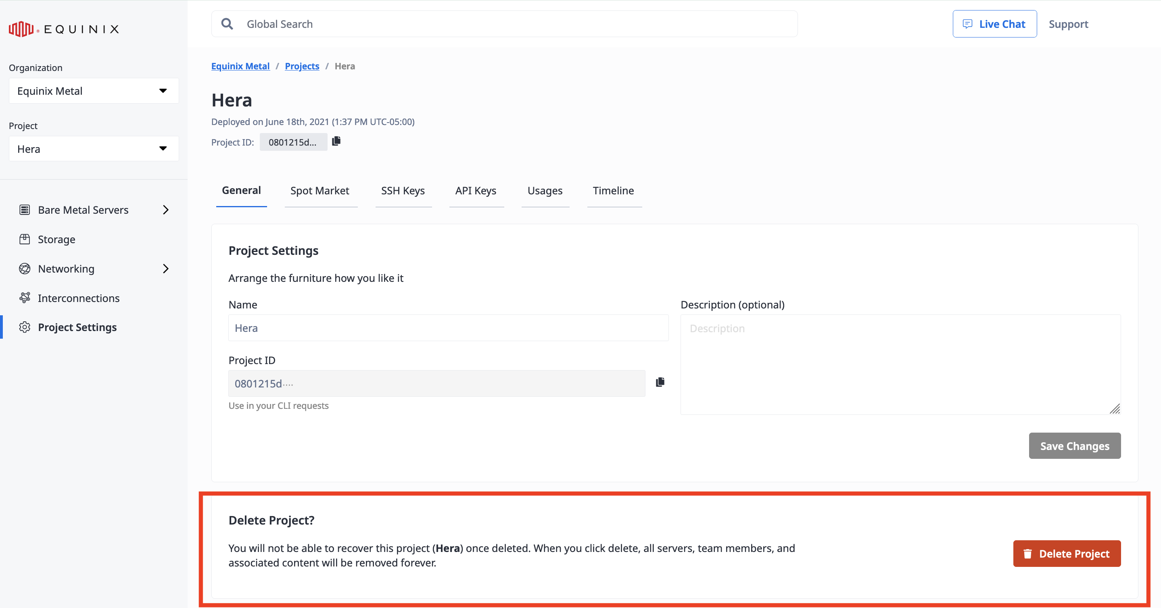Click the Name field containing Hera
The width and height of the screenshot is (1161, 608).
click(449, 328)
